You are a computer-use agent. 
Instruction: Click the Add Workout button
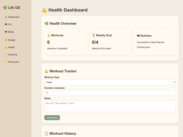click(52, 118)
